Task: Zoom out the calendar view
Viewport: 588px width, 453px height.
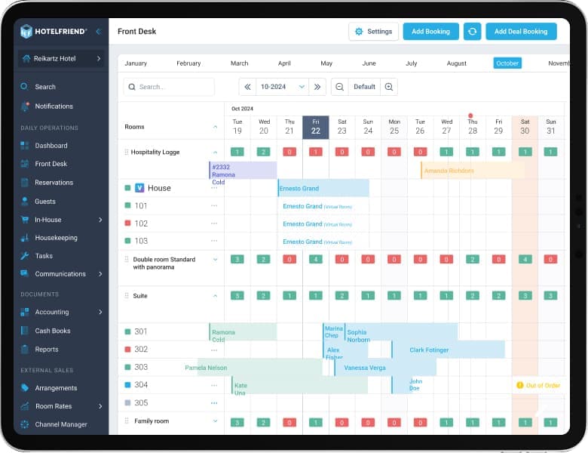Action: 340,87
